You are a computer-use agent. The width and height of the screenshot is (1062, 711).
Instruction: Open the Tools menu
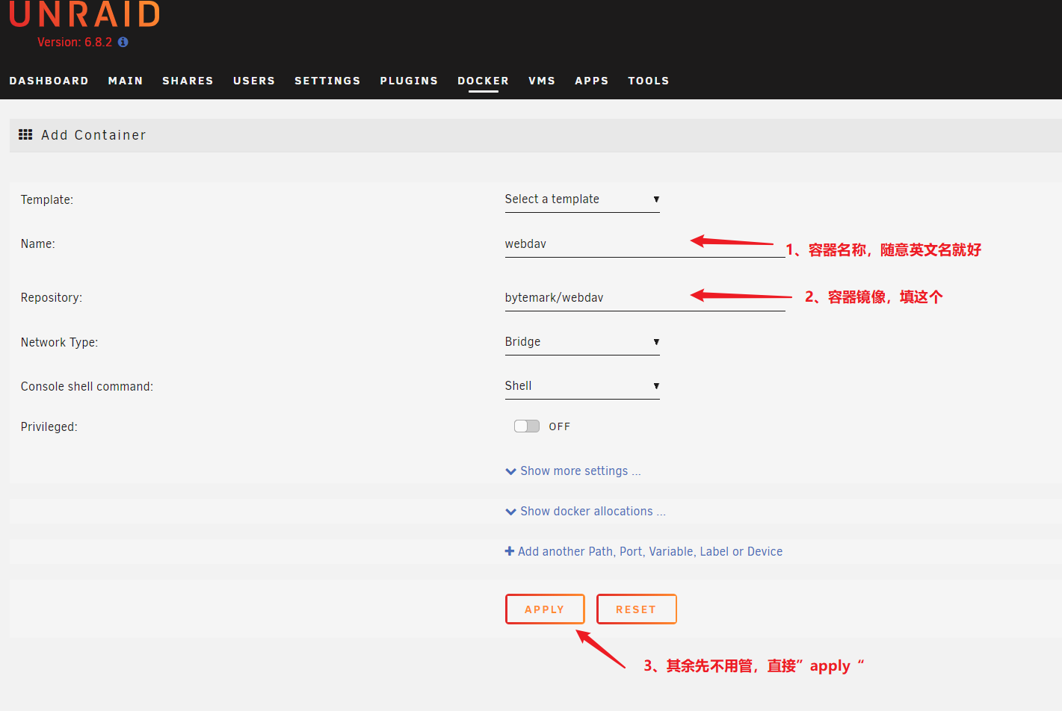tap(649, 81)
